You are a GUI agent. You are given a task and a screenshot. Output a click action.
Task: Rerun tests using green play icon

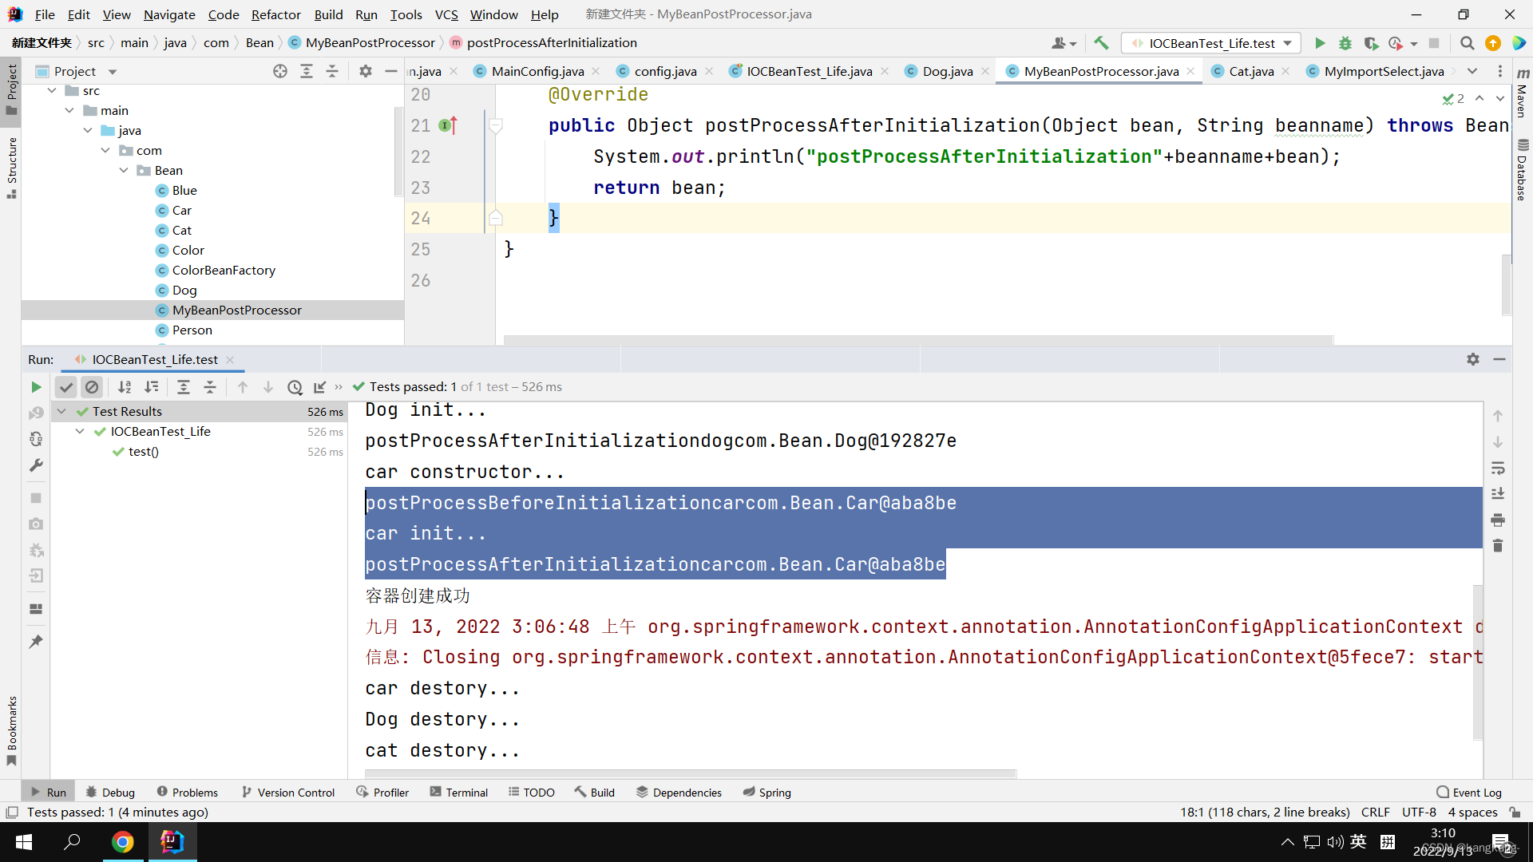pyautogui.click(x=36, y=387)
